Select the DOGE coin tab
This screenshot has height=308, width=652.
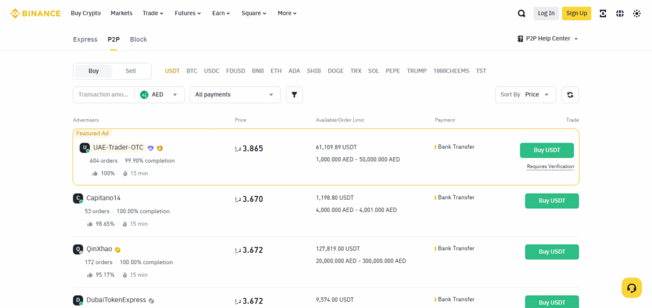pyautogui.click(x=336, y=71)
